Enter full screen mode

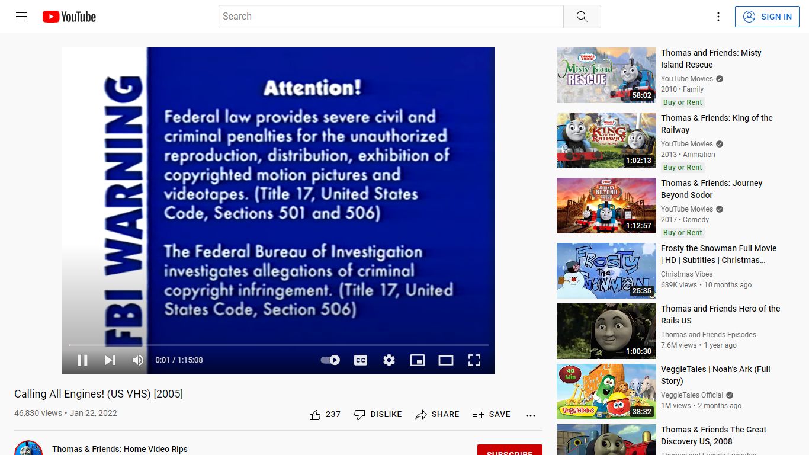click(x=474, y=360)
